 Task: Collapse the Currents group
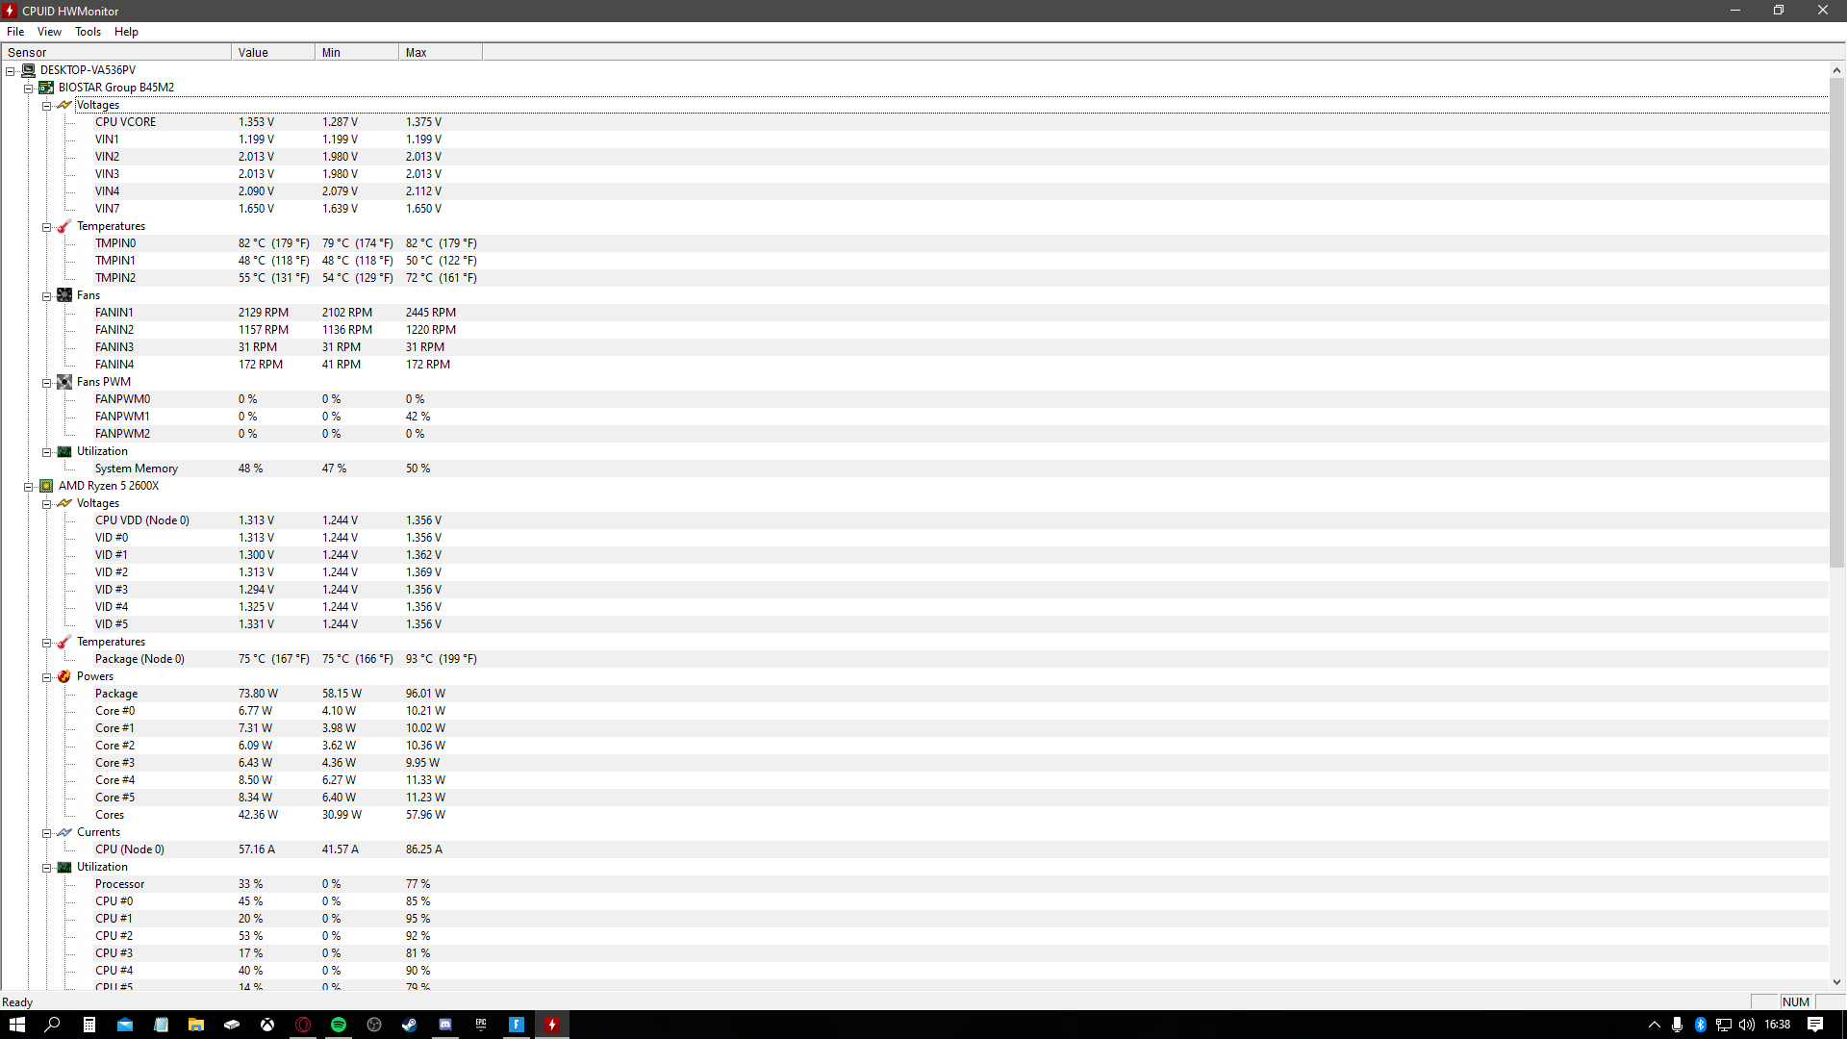(46, 833)
